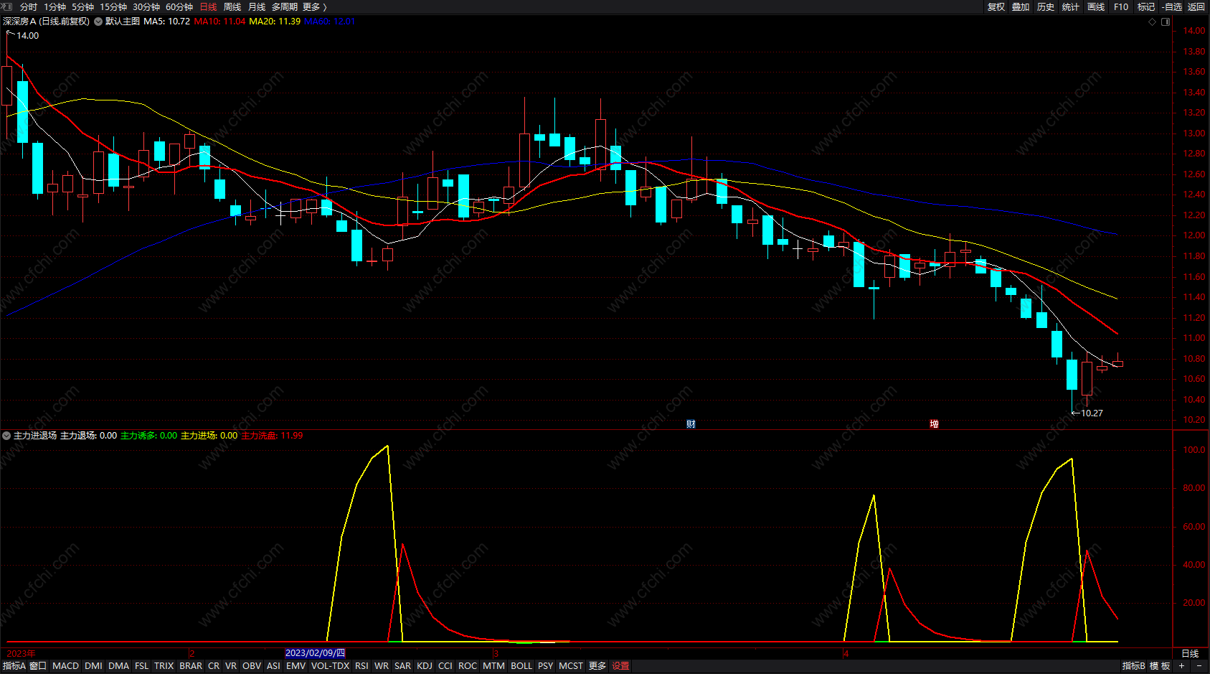Activate the 画线 drawing tools
The height and width of the screenshot is (674, 1210).
[1096, 6]
